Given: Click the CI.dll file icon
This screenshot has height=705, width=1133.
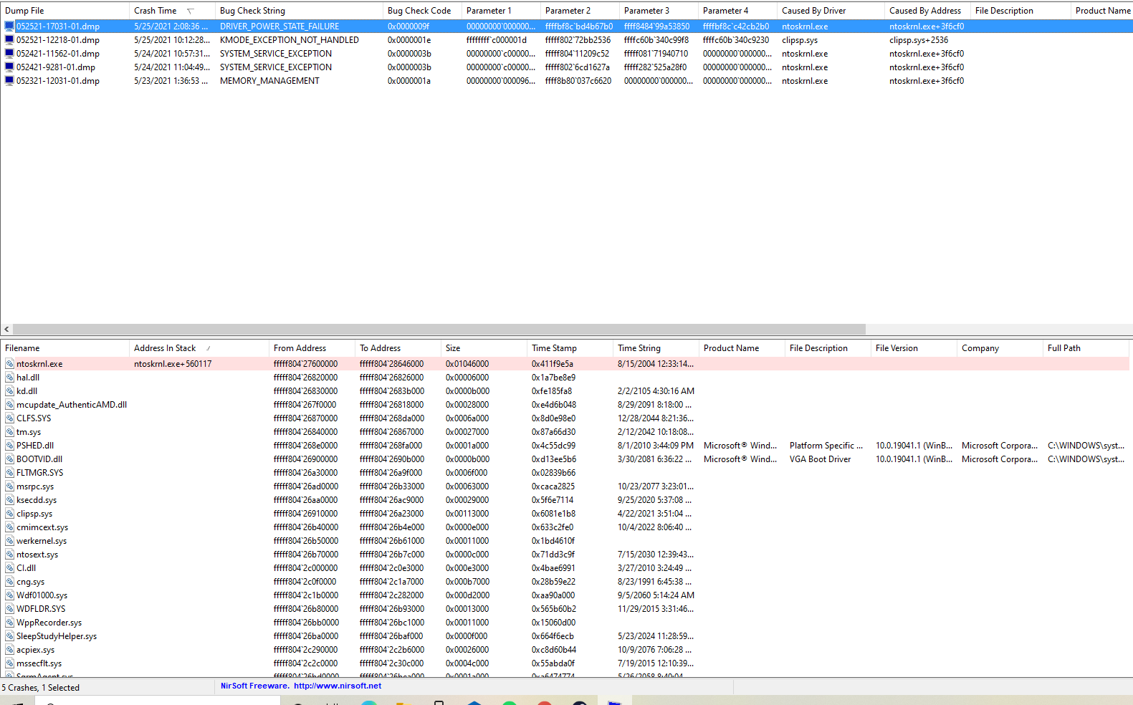Looking at the screenshot, I should [10, 568].
